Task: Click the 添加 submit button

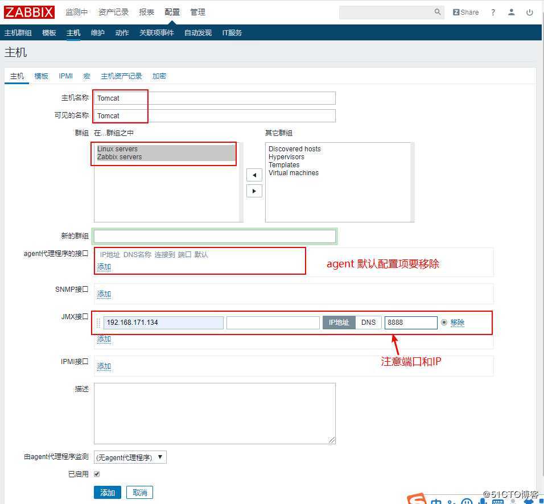Action: [107, 492]
